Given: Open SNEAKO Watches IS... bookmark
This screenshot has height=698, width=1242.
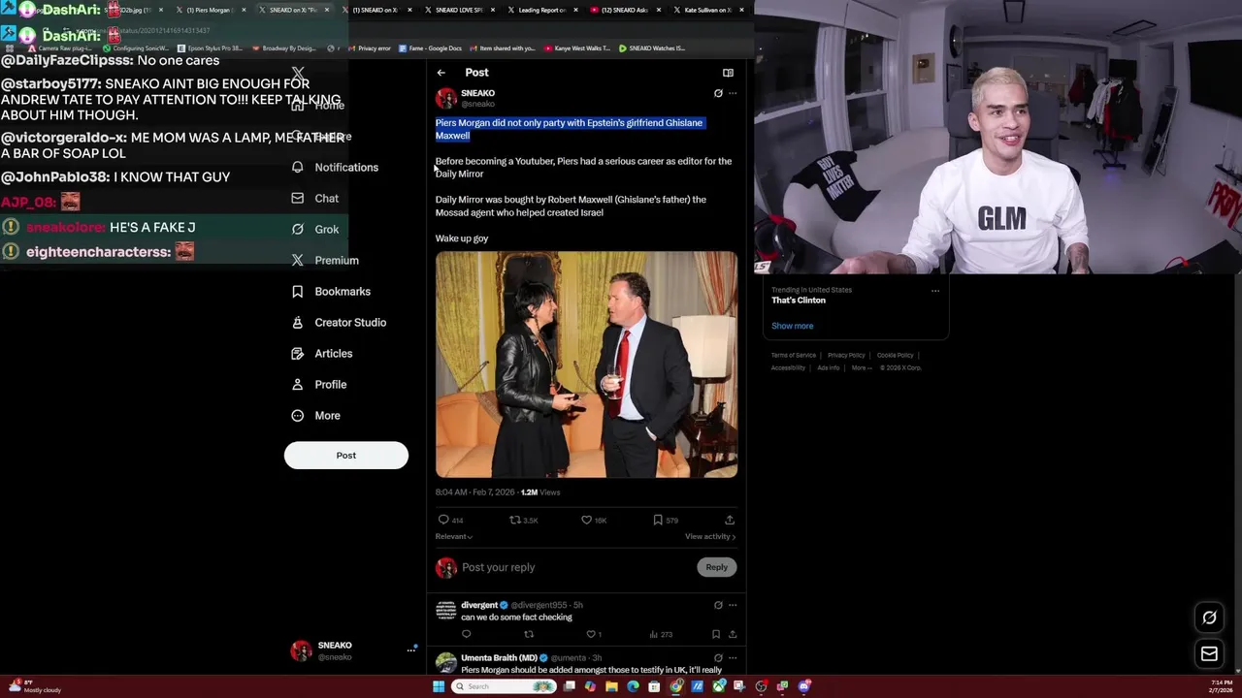Looking at the screenshot, I should coord(652,48).
